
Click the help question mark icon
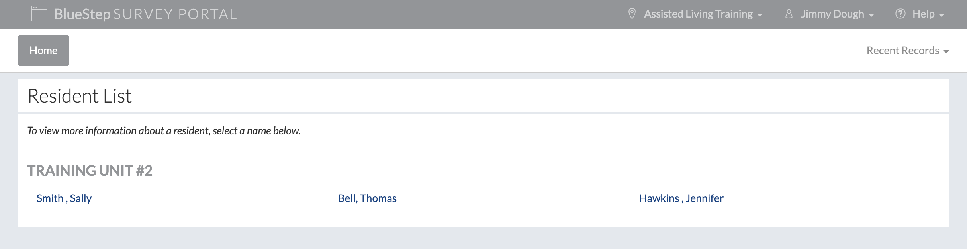(900, 14)
